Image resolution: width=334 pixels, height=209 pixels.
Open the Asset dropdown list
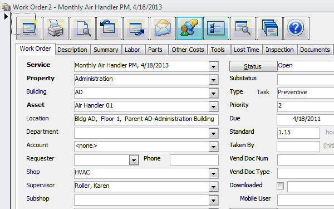tap(213, 106)
